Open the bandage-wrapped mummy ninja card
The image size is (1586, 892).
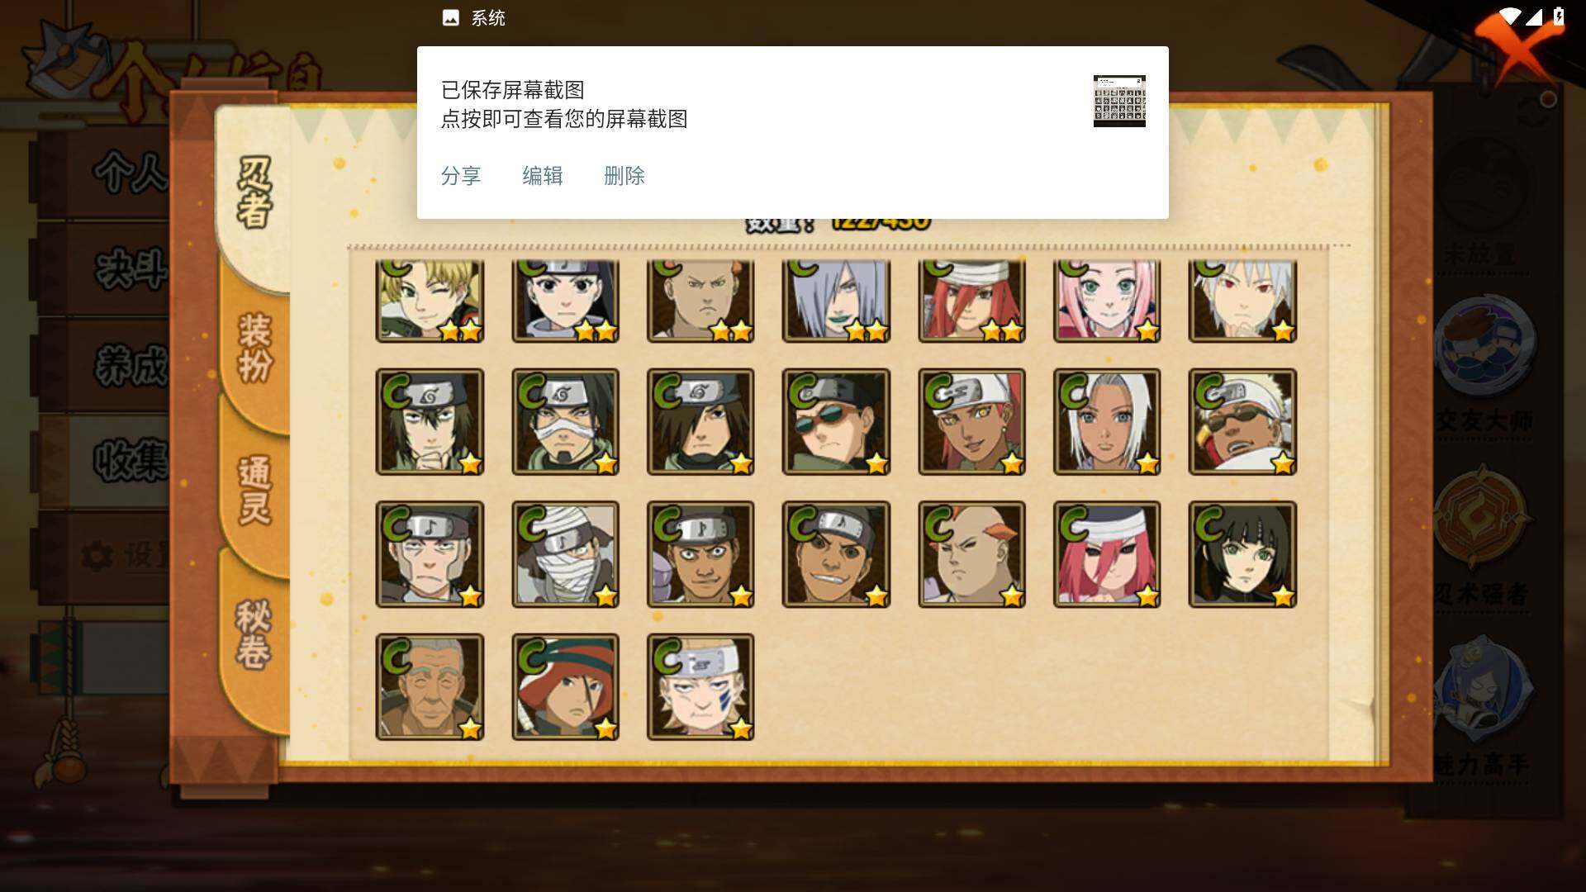click(565, 554)
